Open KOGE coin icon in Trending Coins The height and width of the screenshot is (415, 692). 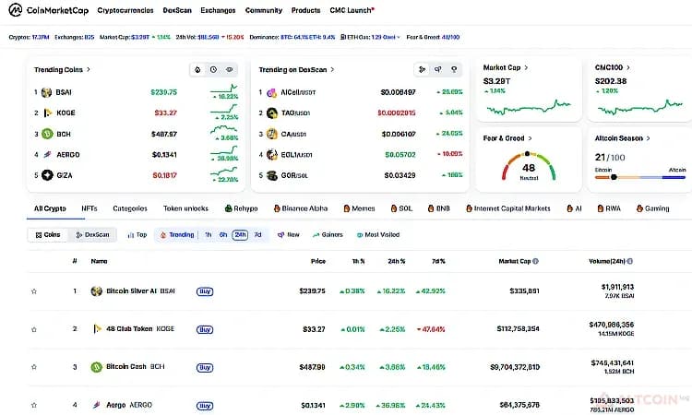click(47, 113)
